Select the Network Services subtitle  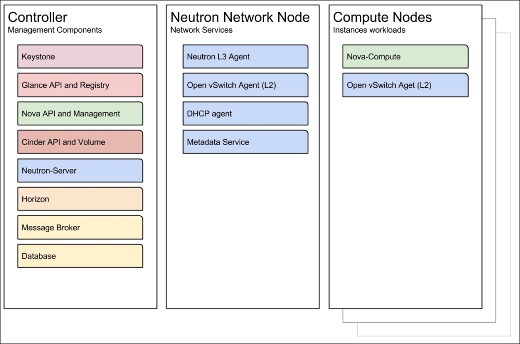click(201, 30)
